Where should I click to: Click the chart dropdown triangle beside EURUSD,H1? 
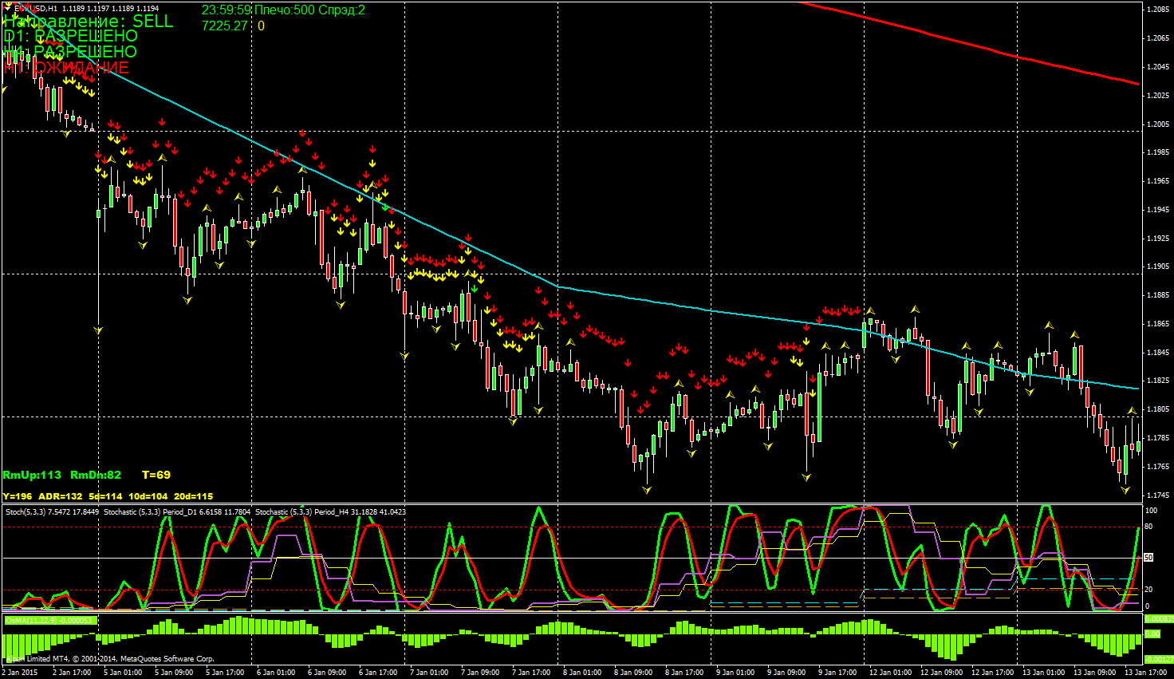coord(8,9)
